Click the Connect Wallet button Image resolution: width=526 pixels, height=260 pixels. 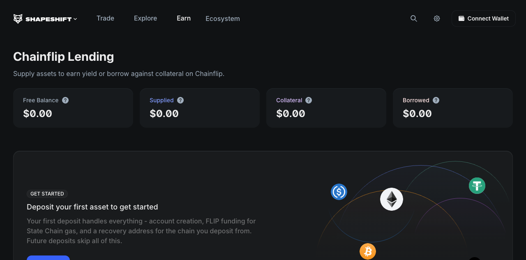coord(483,18)
